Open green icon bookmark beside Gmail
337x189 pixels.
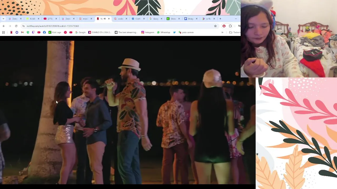pos(28,32)
